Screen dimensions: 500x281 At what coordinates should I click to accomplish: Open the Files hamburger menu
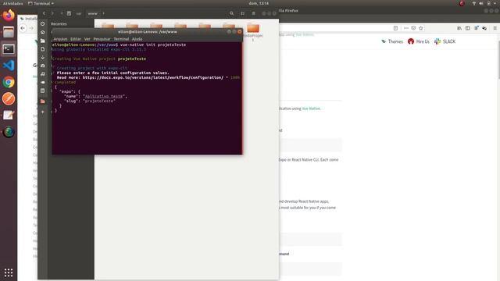pyautogui.click(x=253, y=13)
